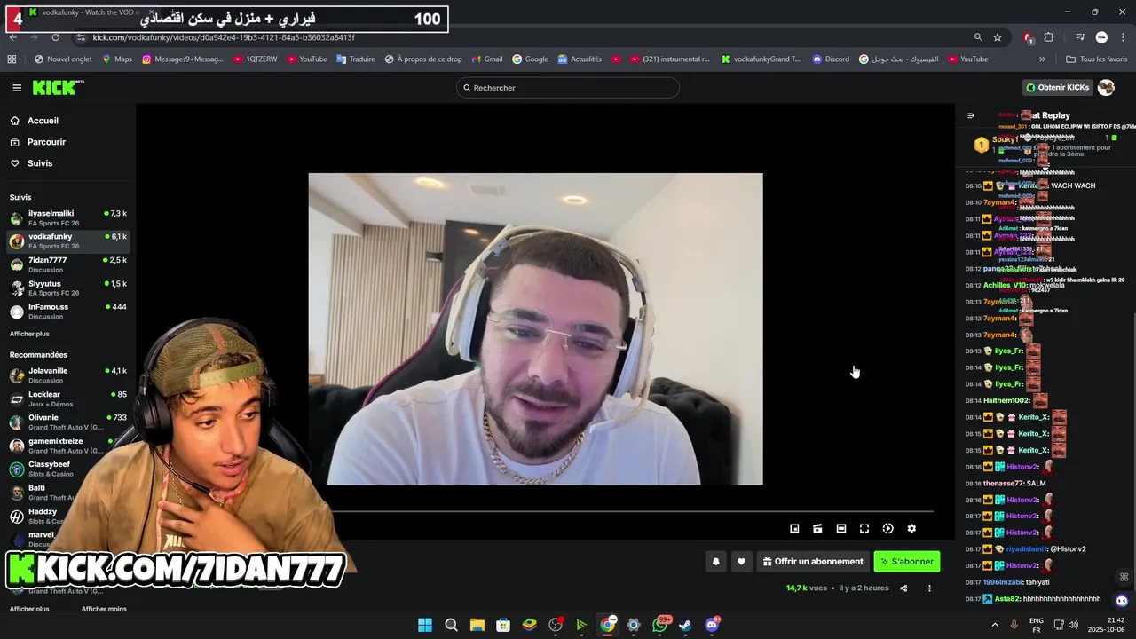Collapse recommended list with Afficher moins
This screenshot has width=1136, height=639.
(x=104, y=609)
